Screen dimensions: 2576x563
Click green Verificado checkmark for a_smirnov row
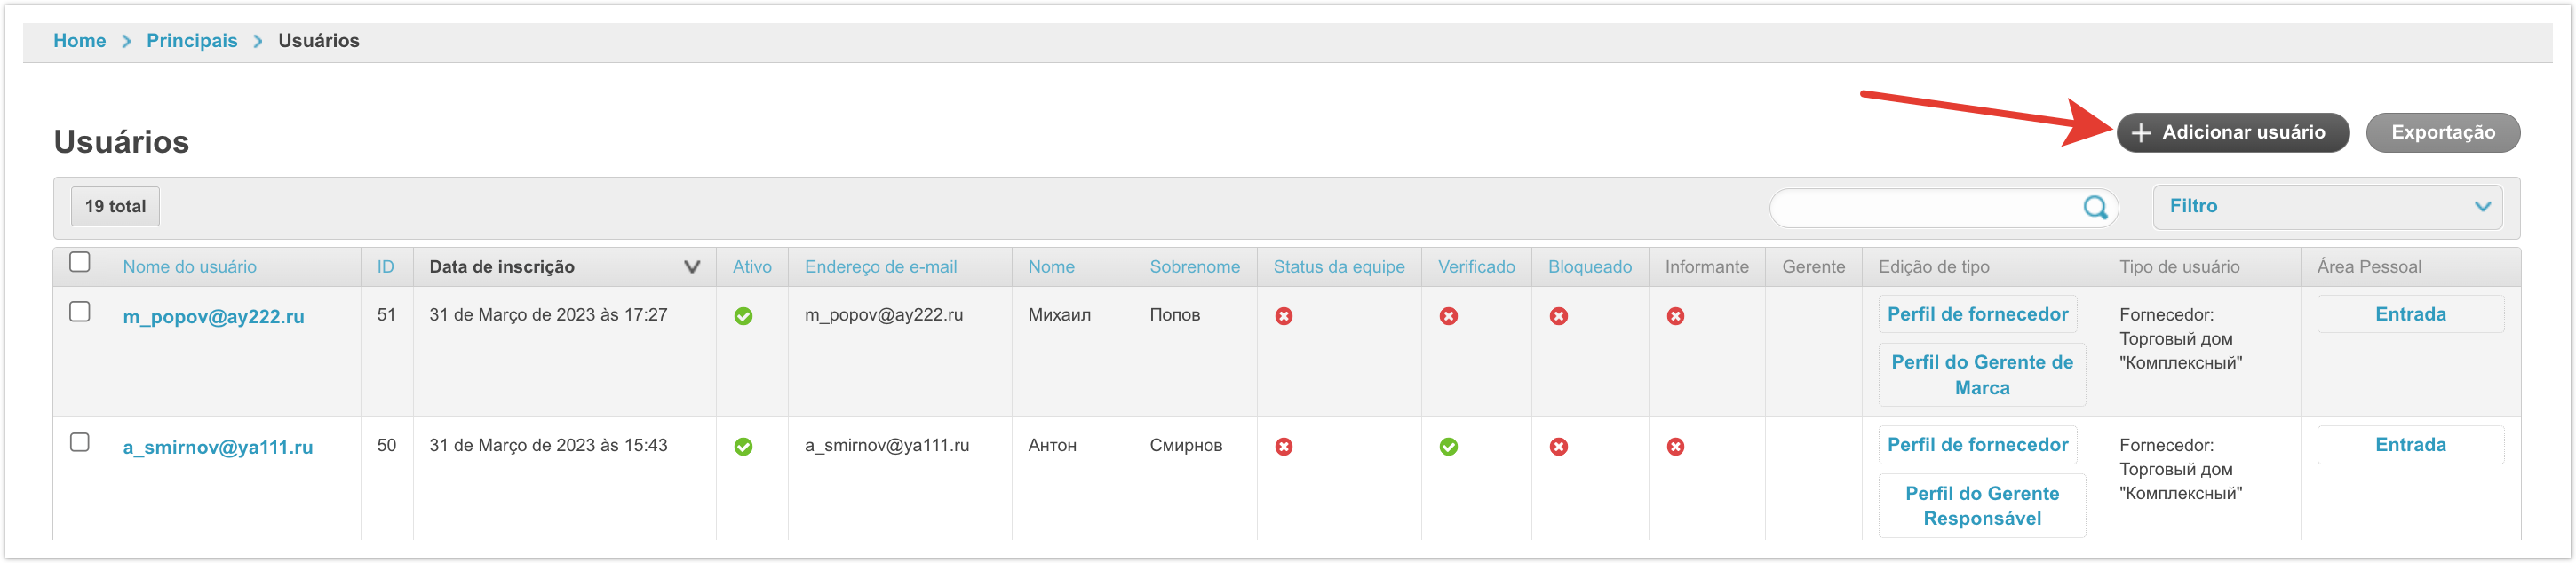tap(1447, 447)
